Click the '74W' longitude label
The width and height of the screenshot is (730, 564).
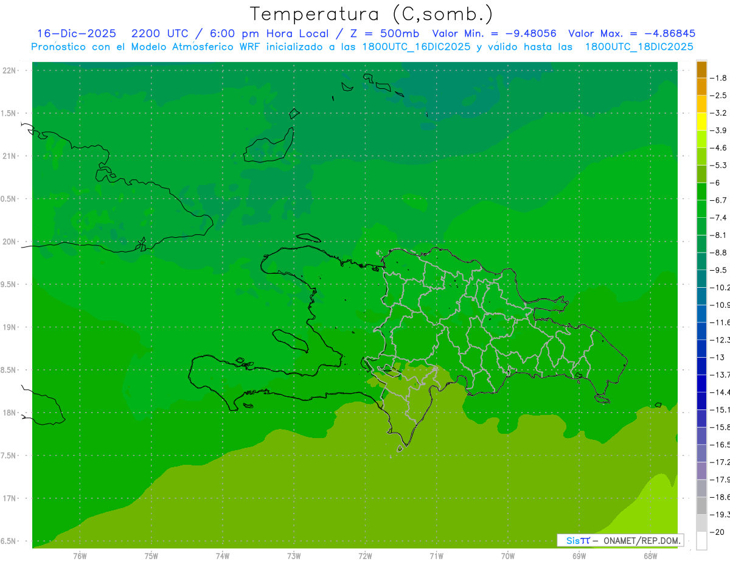(223, 556)
